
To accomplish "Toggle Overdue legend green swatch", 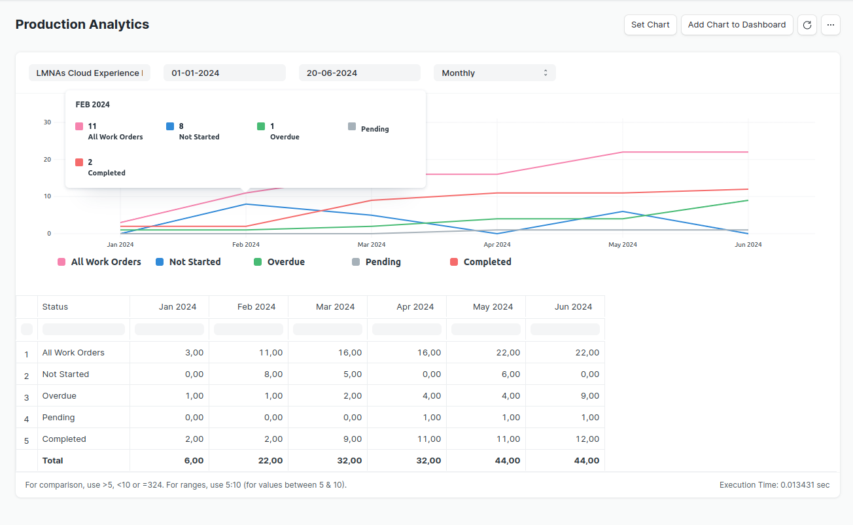I will pyautogui.click(x=258, y=262).
